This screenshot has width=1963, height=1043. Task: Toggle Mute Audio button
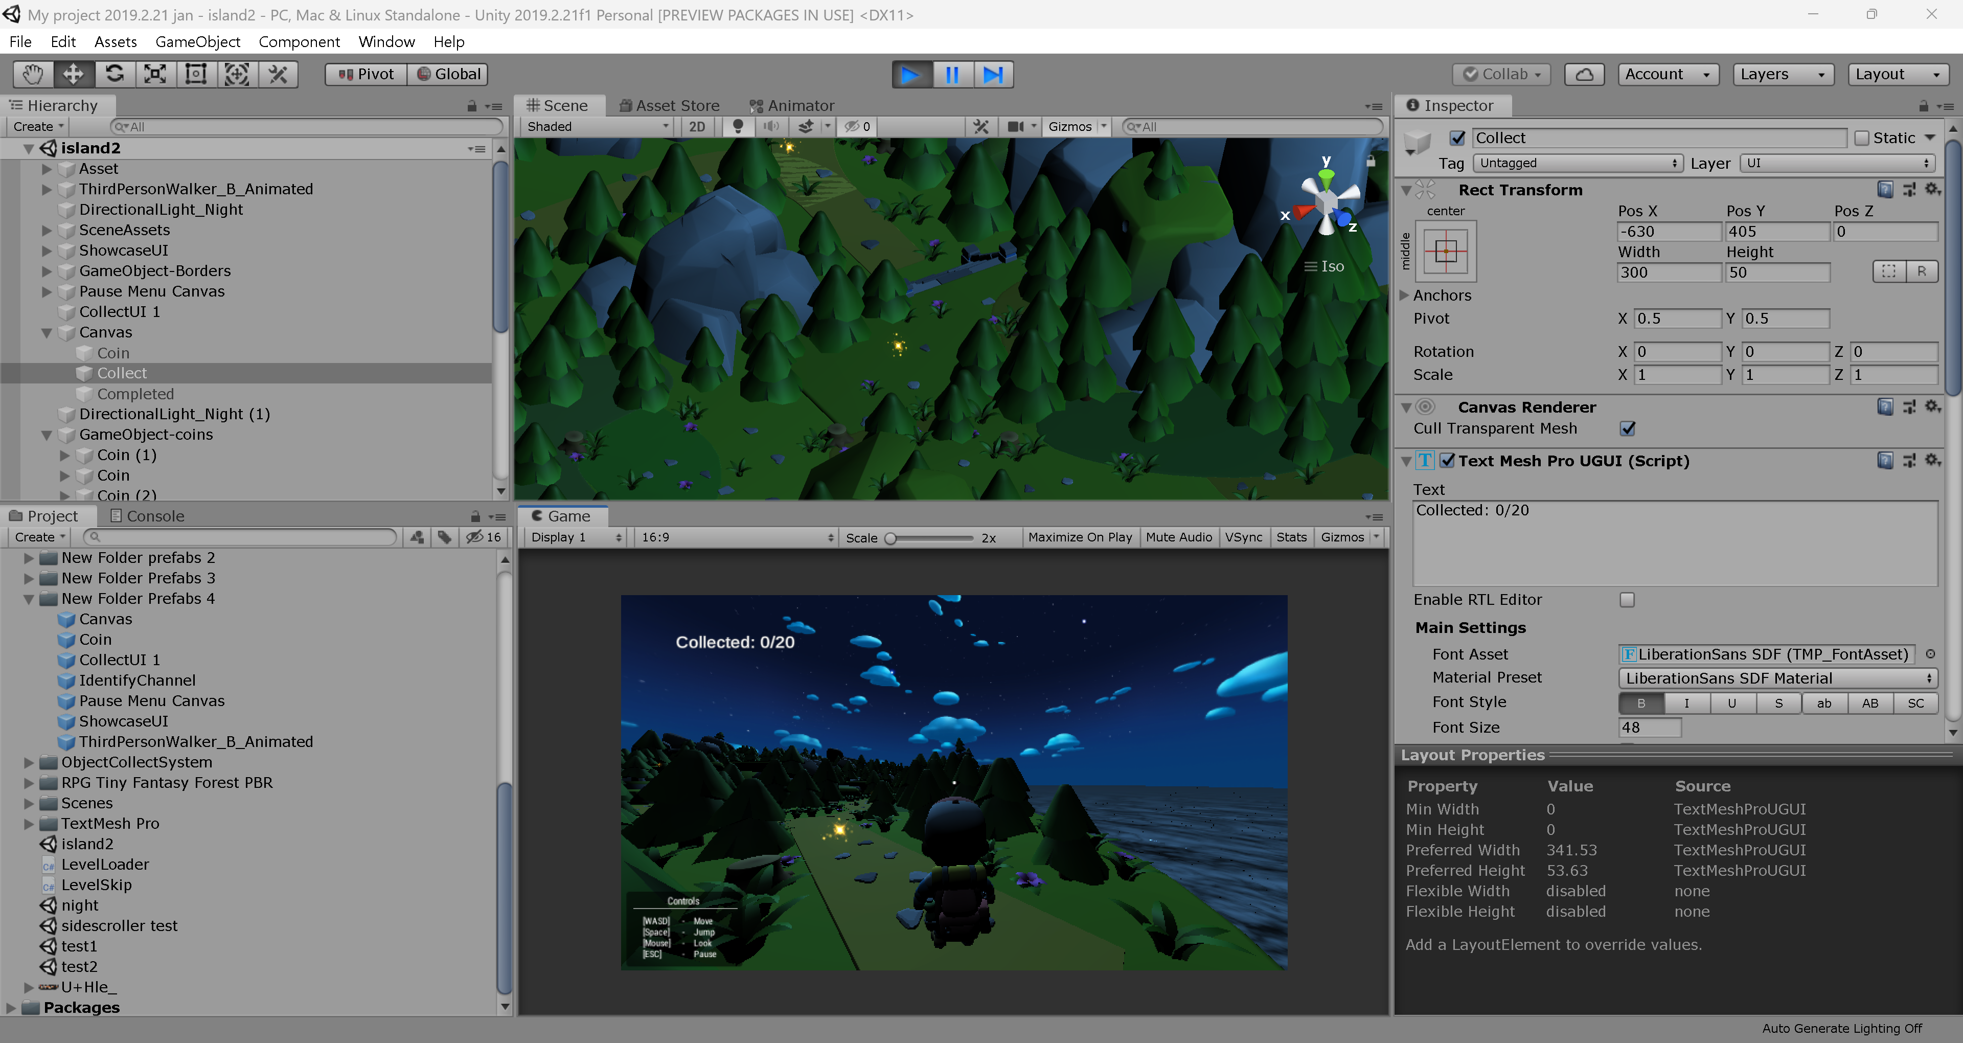1179,537
